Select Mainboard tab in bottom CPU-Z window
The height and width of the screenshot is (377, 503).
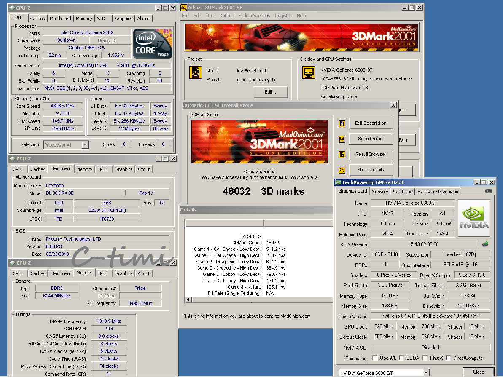tap(61, 273)
